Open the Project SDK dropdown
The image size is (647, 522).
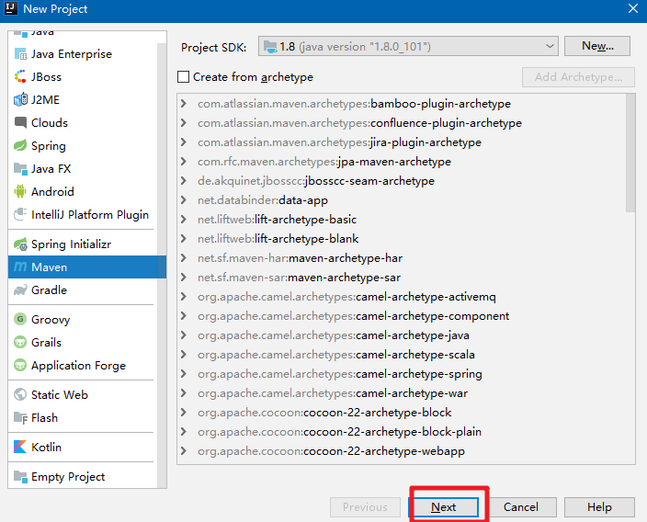click(x=408, y=46)
